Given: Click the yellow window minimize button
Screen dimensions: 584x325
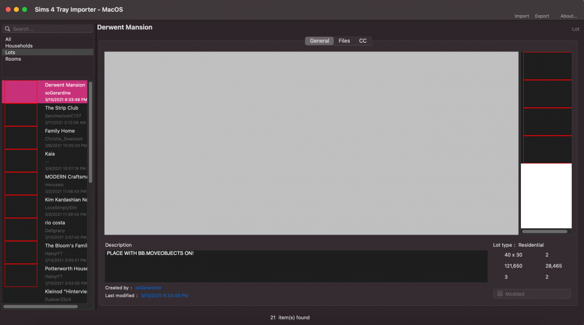Looking at the screenshot, I should (16, 9).
